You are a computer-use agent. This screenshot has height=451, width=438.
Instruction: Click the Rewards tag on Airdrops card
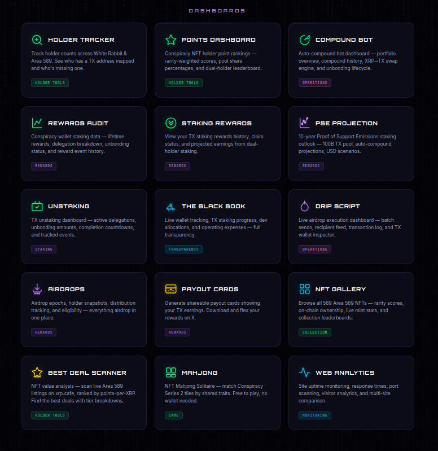tap(43, 332)
